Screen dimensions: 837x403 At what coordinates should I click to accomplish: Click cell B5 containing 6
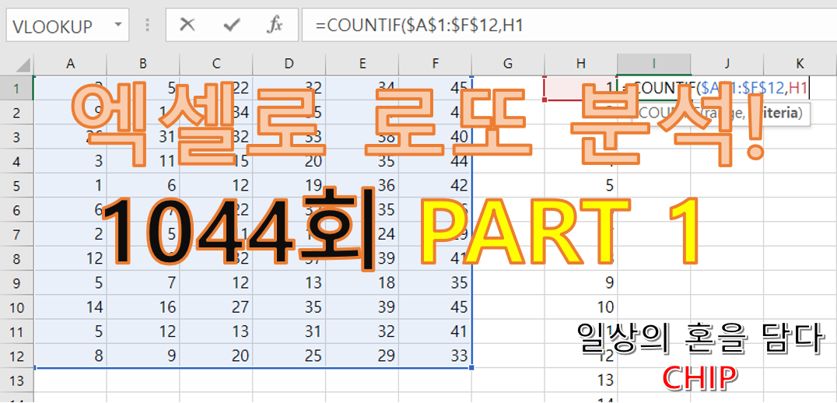coord(143,185)
